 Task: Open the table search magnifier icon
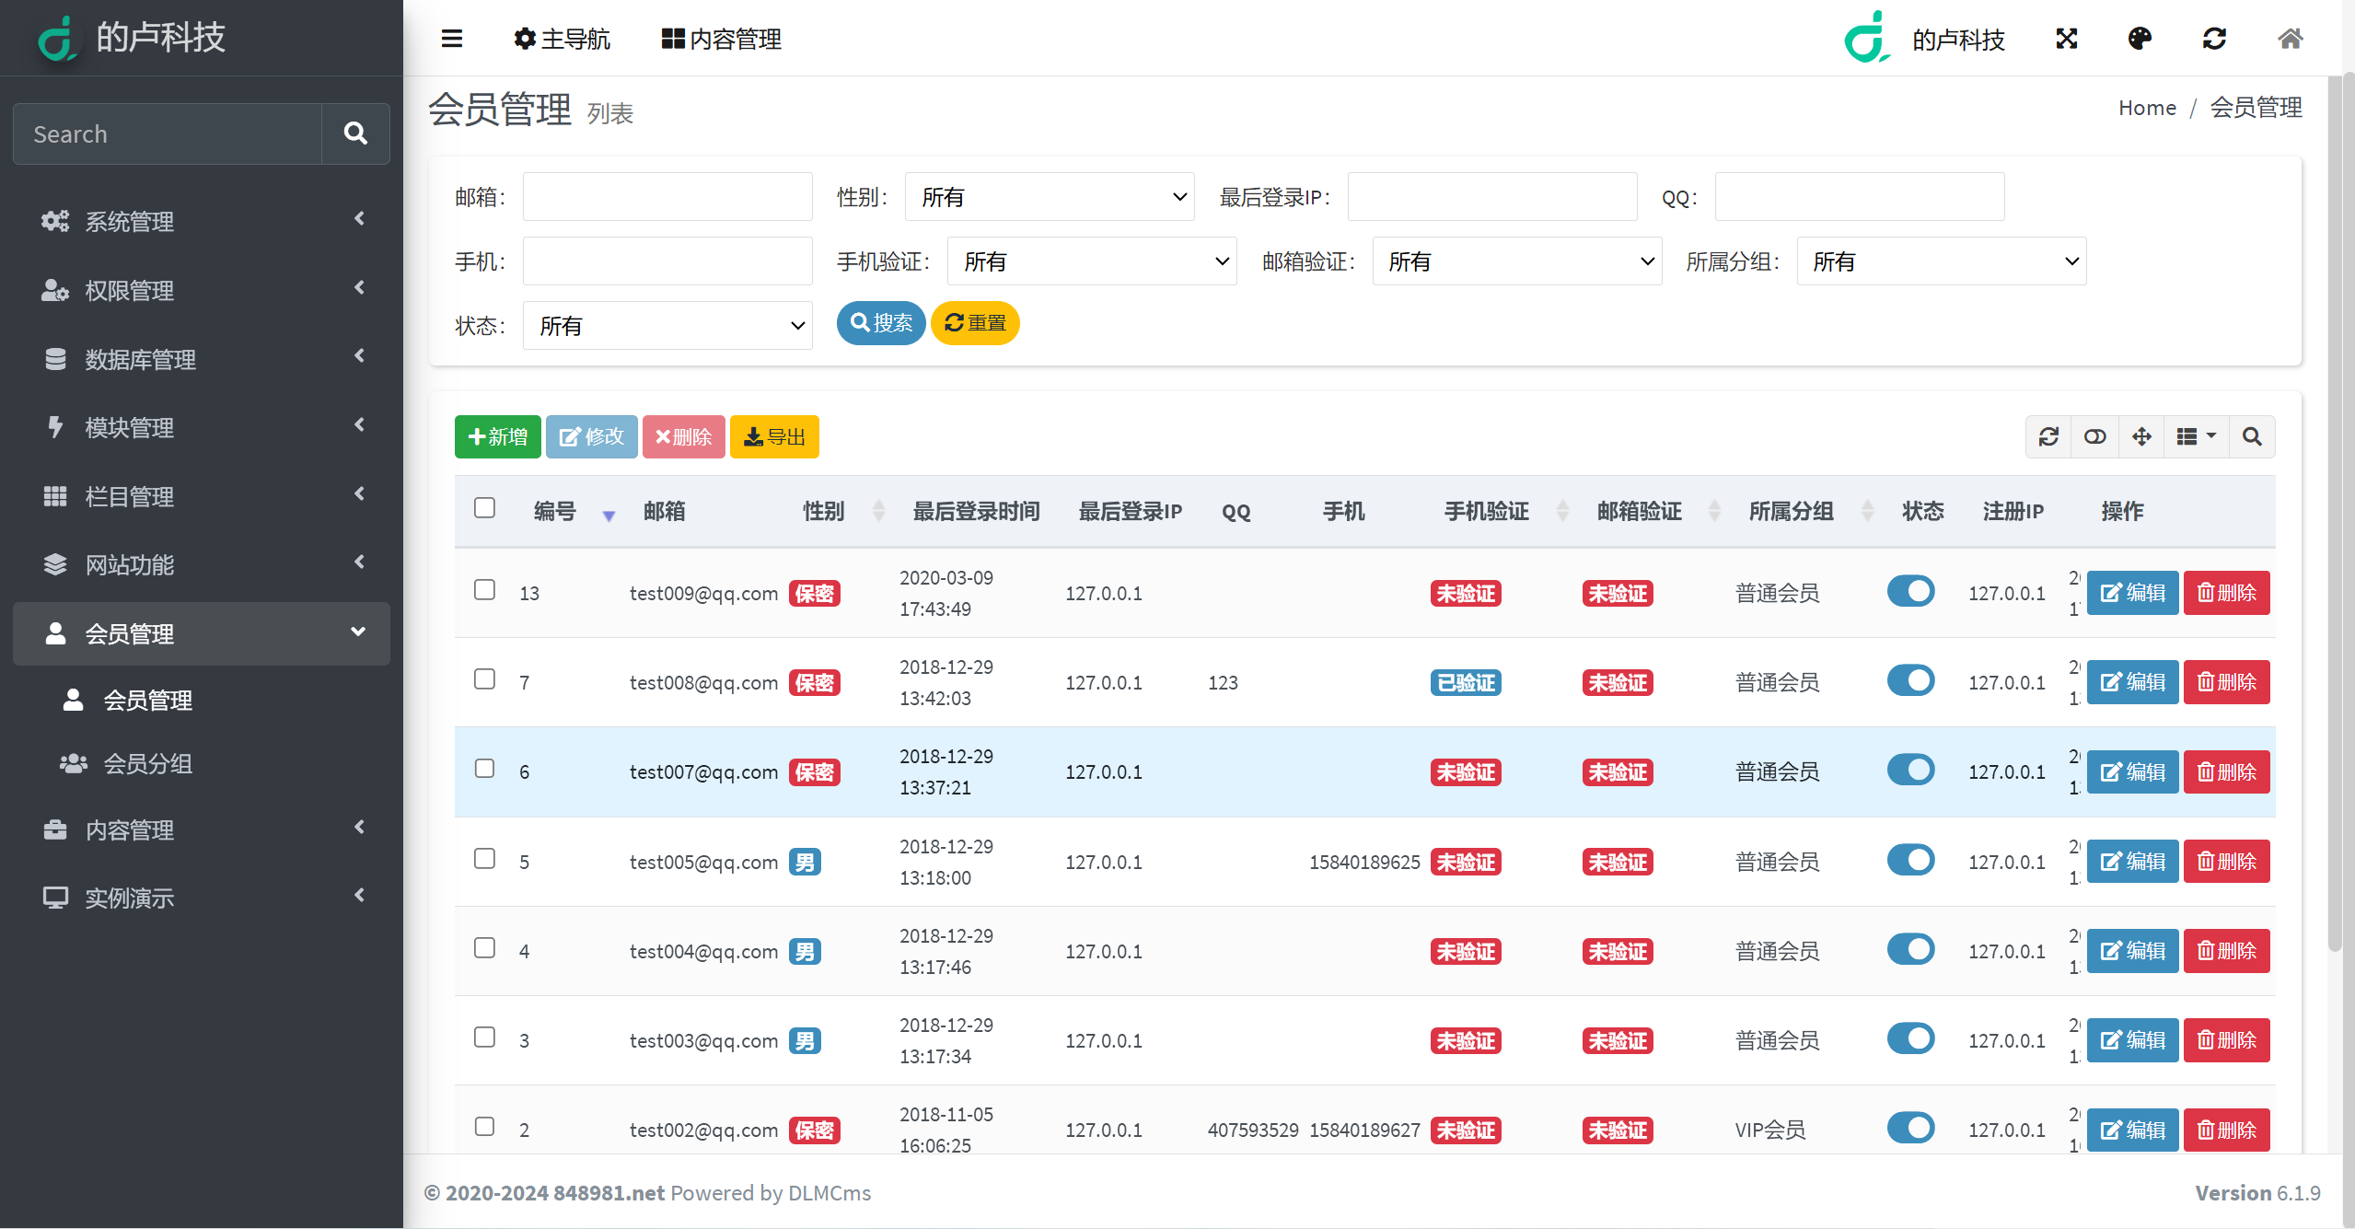pos(2252,436)
